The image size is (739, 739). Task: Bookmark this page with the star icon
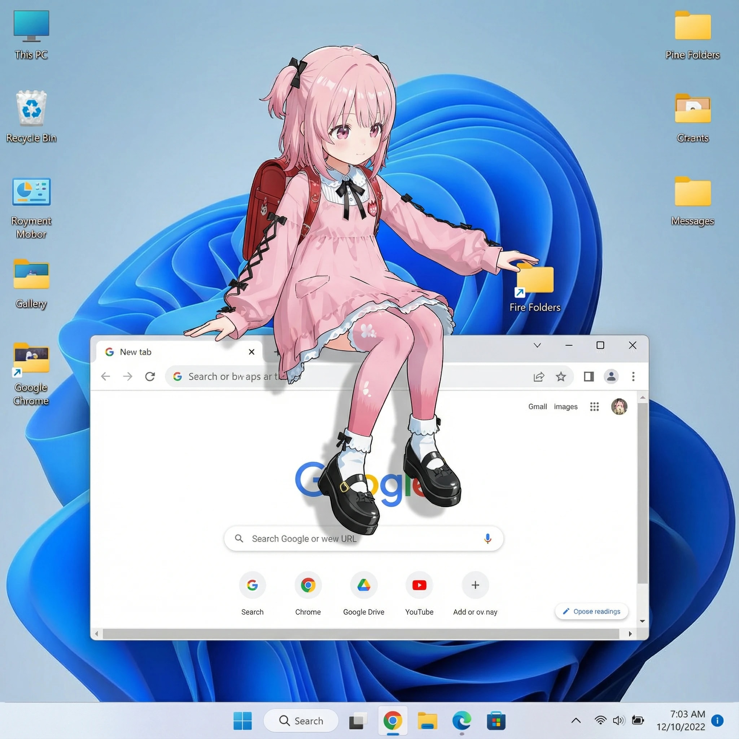click(561, 376)
